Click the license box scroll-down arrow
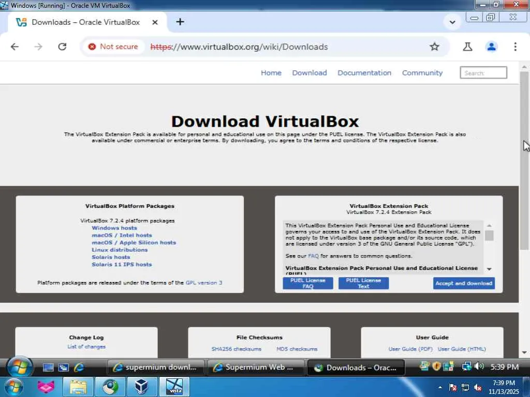 point(489,269)
